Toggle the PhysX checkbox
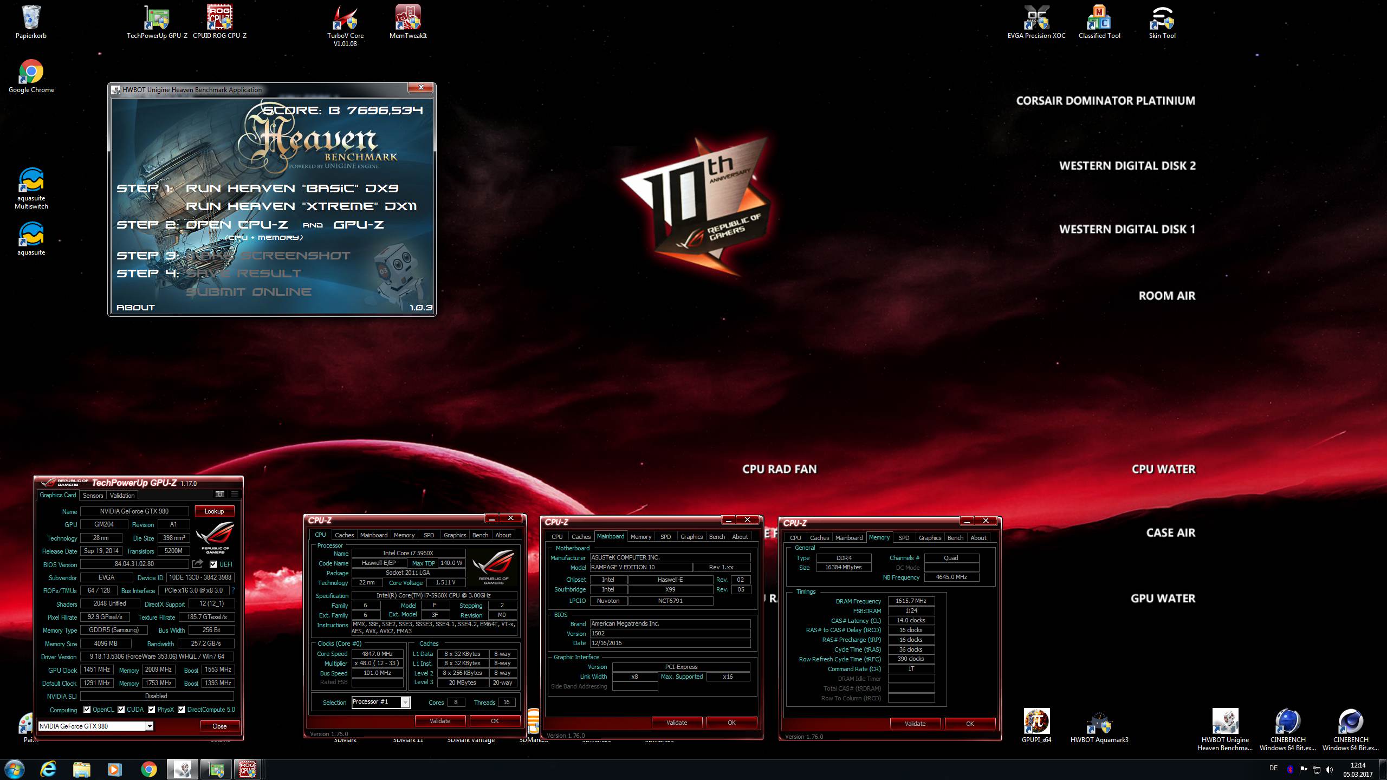 [152, 710]
